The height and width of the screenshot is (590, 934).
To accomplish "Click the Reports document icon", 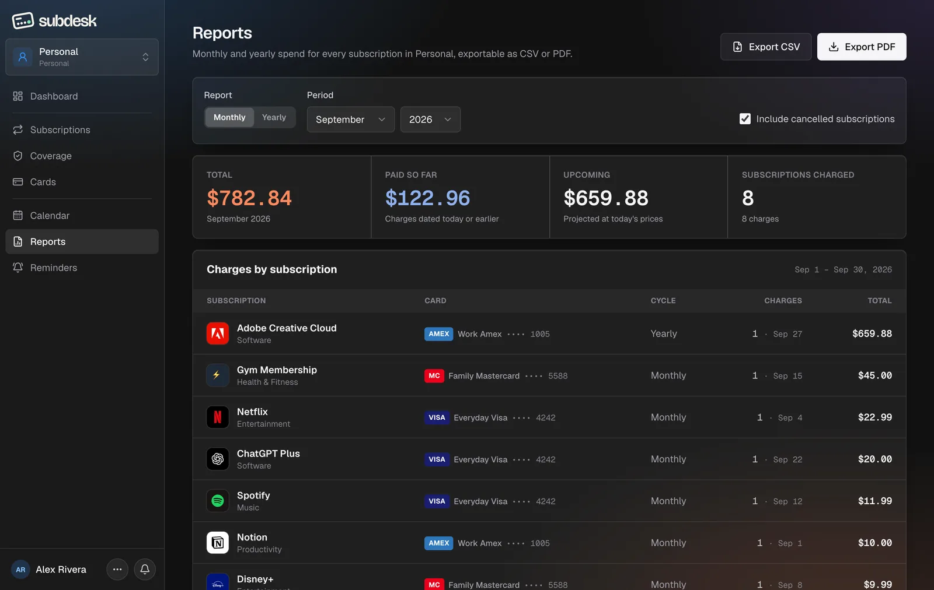I will (18, 241).
